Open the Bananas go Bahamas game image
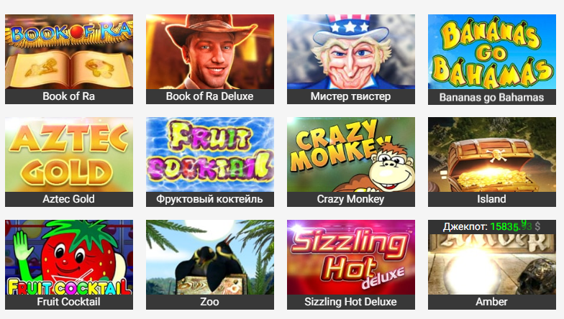The width and height of the screenshot is (564, 319). coord(492,52)
